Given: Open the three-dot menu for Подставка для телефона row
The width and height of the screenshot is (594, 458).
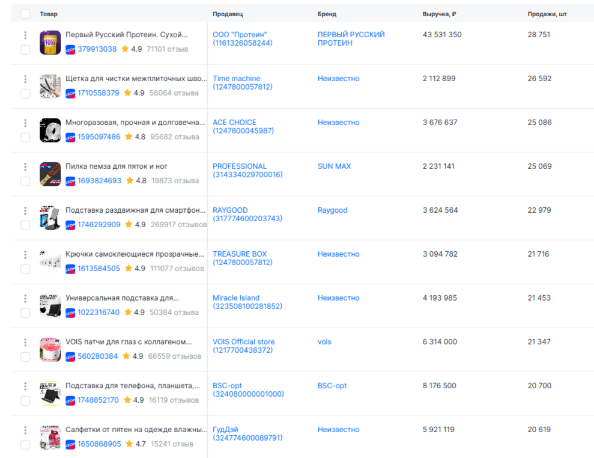Looking at the screenshot, I should (25, 386).
